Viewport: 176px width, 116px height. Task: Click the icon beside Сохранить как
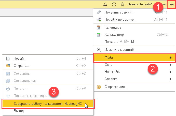click(x=8, y=81)
